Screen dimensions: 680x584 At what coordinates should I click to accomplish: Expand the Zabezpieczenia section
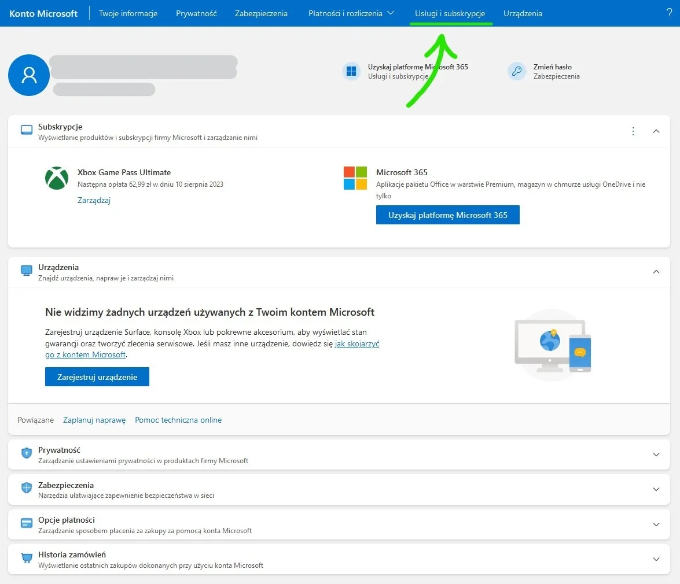click(x=656, y=489)
